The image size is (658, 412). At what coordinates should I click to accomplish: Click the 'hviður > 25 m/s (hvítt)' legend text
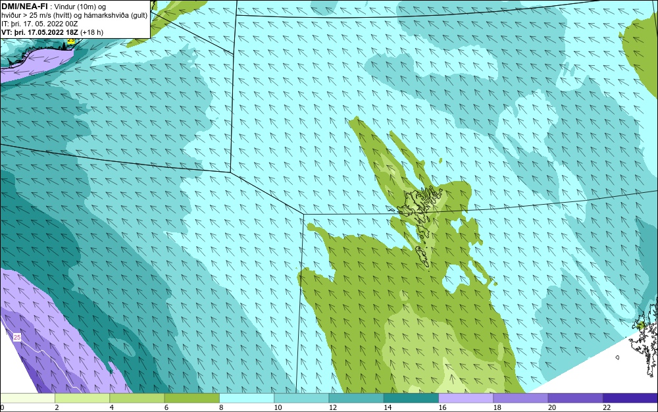(35, 16)
